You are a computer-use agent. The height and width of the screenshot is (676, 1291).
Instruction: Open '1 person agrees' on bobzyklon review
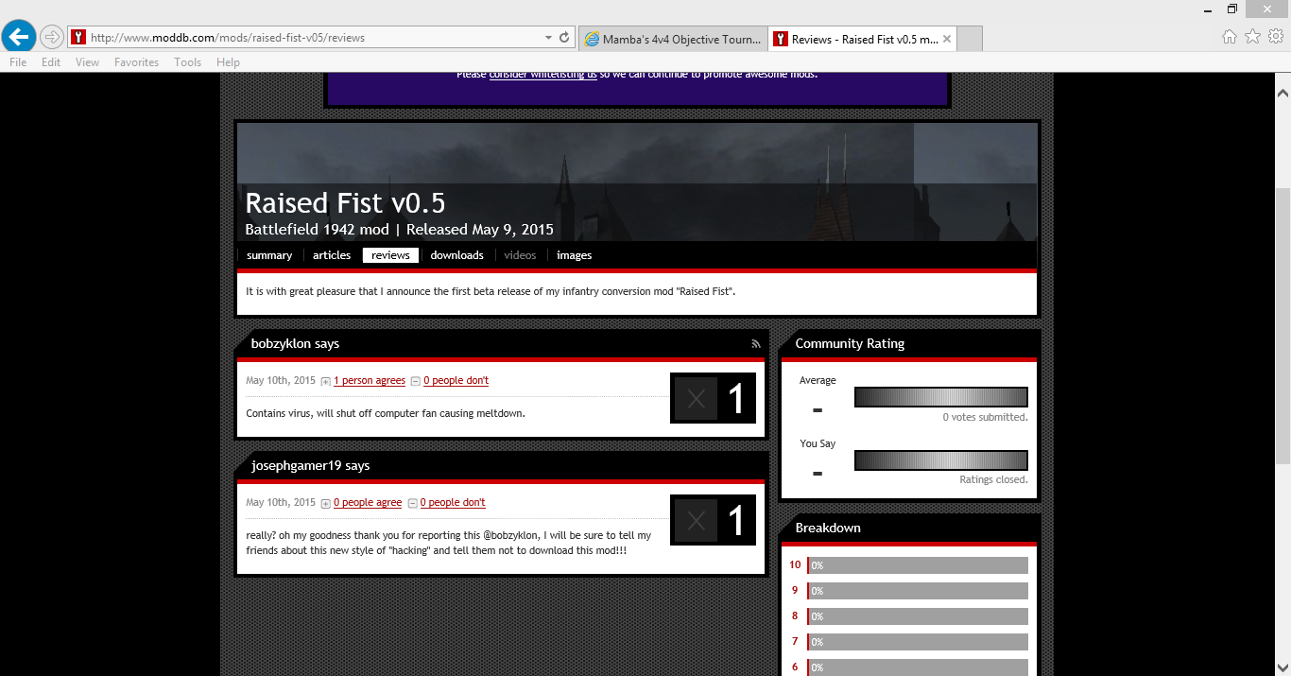[370, 380]
